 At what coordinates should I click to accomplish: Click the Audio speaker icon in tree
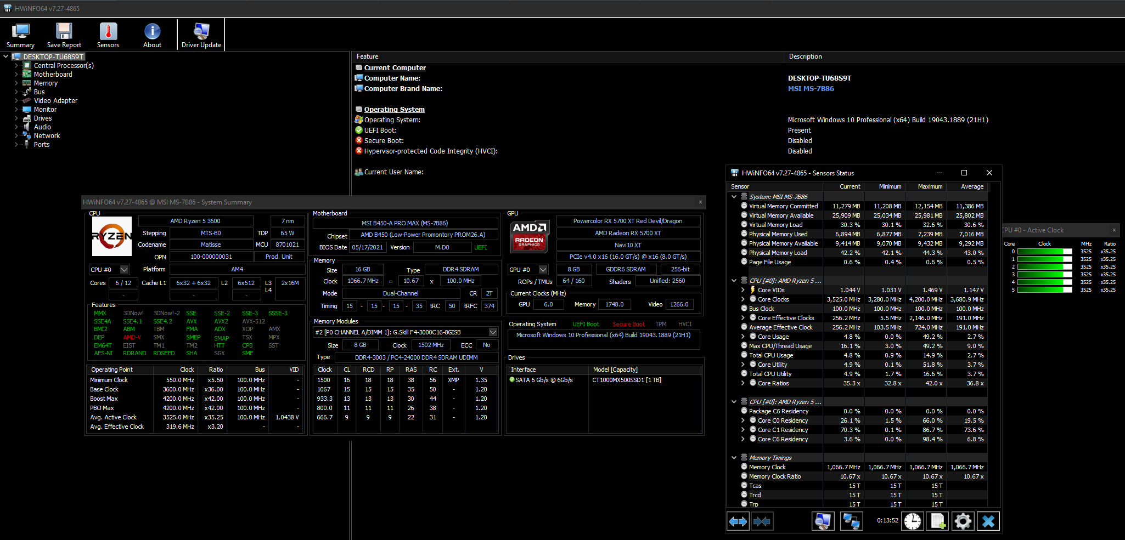point(26,127)
